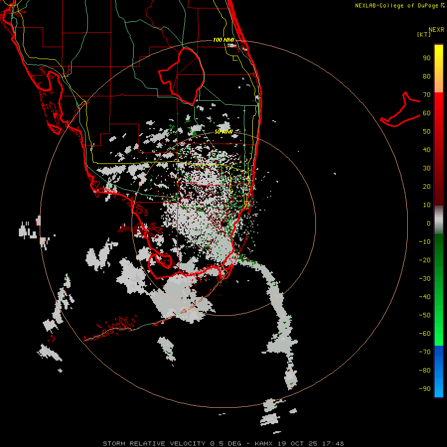Click the -60 scale label
The image size is (447, 447).
coord(425,334)
